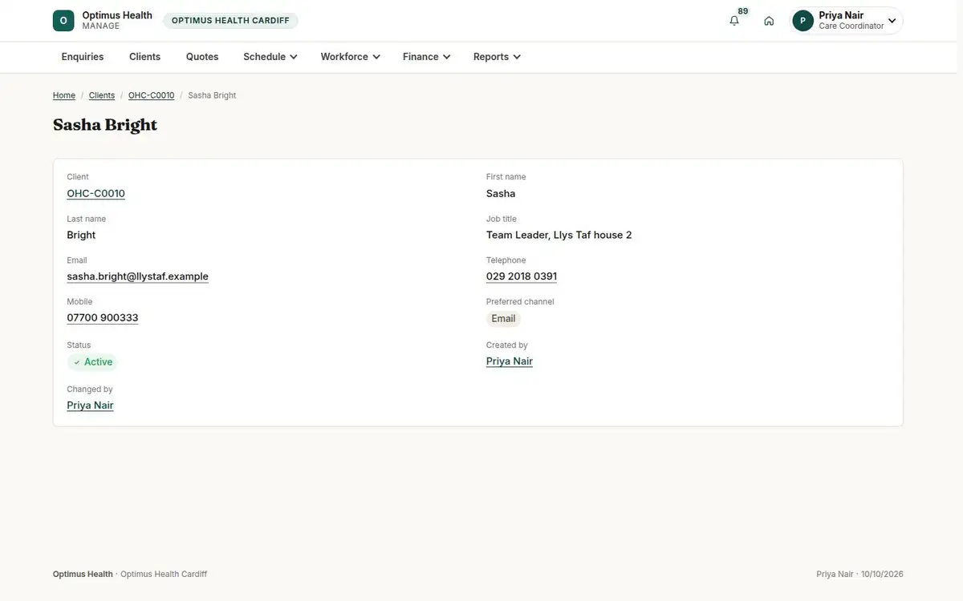Expand the Schedule menu
The image size is (963, 601).
(270, 57)
